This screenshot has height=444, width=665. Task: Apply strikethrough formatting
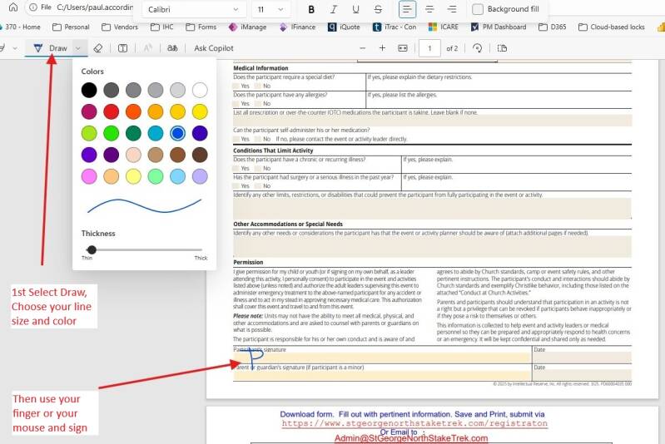coord(379,9)
